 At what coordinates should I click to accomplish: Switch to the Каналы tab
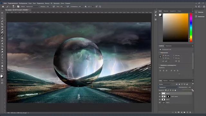click(x=165, y=81)
